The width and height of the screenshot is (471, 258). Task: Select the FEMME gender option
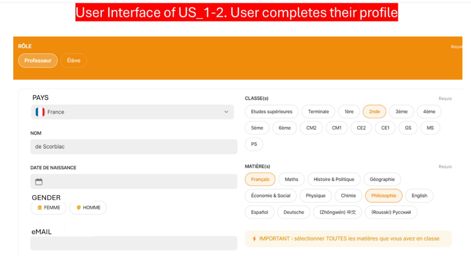click(x=48, y=208)
